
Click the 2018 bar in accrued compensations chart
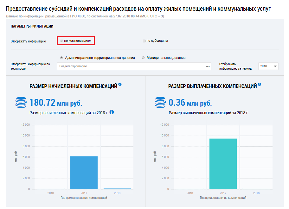[x=117, y=189]
